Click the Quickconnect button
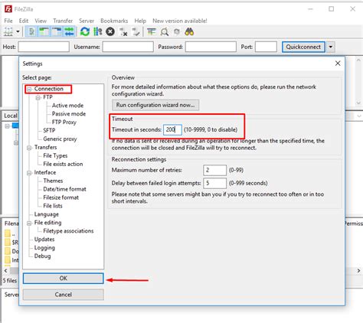The width and height of the screenshot is (363, 323). [x=303, y=47]
